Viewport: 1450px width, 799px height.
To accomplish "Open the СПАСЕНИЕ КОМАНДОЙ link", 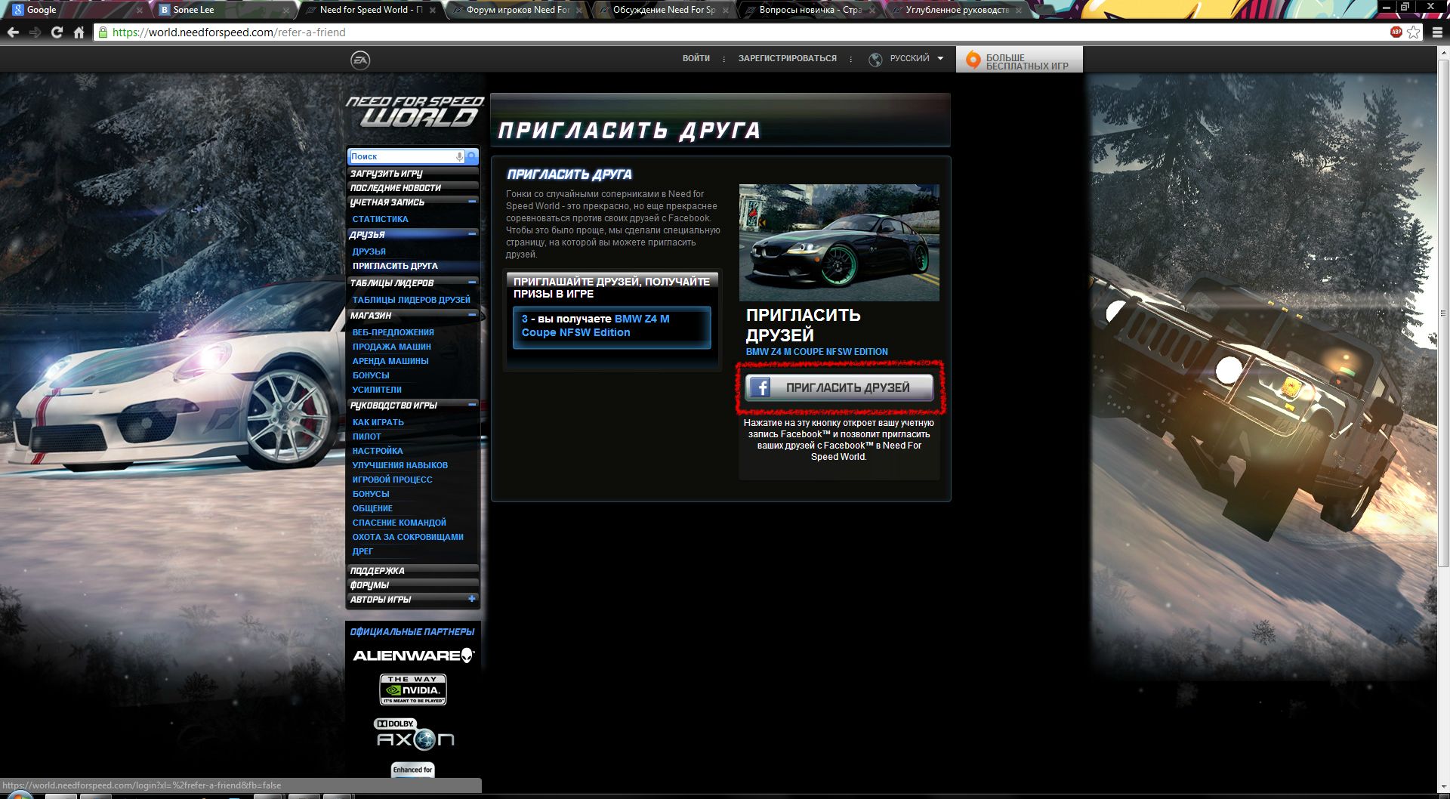I will pos(399,523).
